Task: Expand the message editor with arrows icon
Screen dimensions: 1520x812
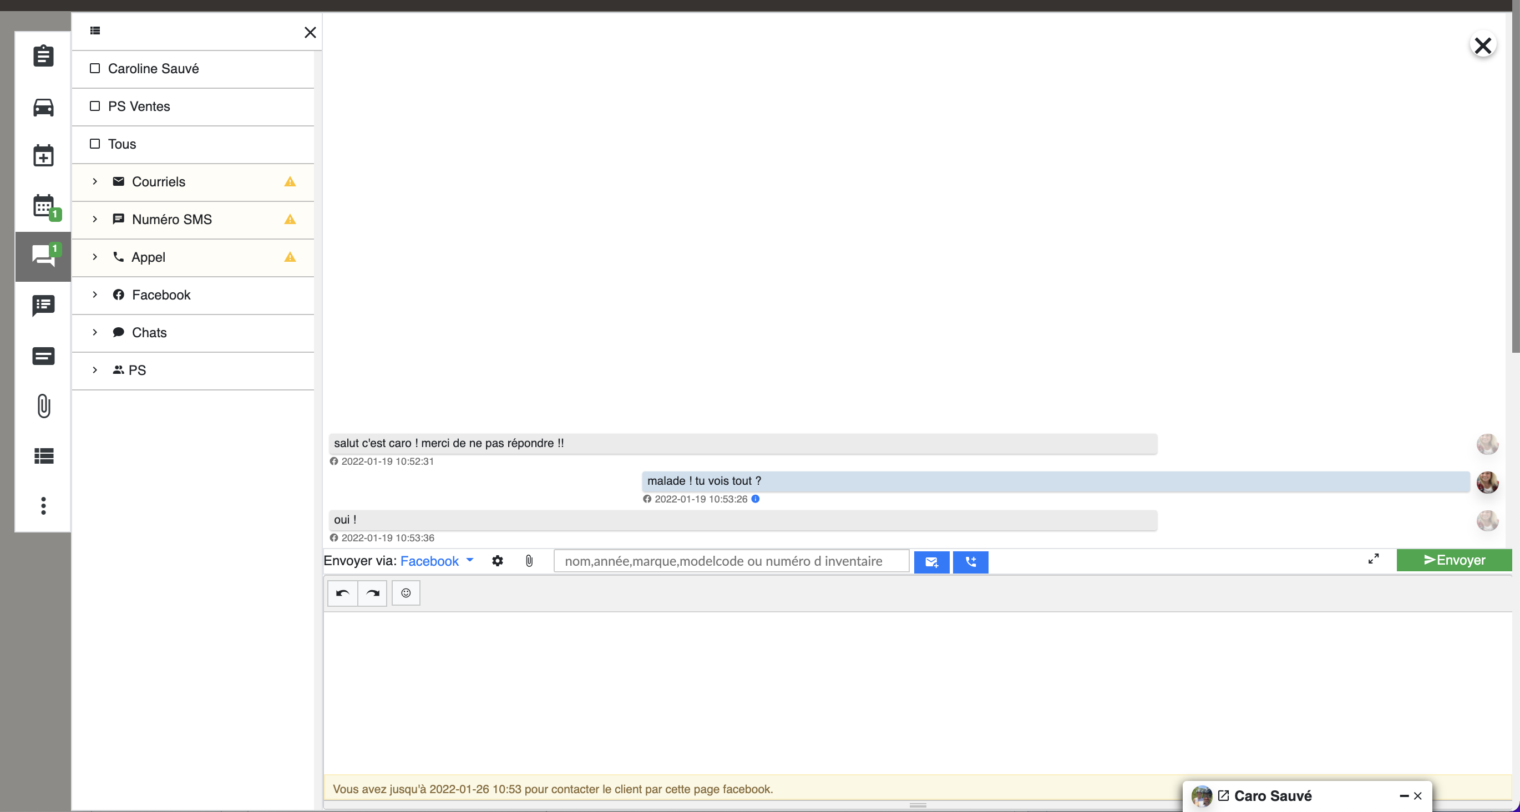Action: pyautogui.click(x=1374, y=559)
